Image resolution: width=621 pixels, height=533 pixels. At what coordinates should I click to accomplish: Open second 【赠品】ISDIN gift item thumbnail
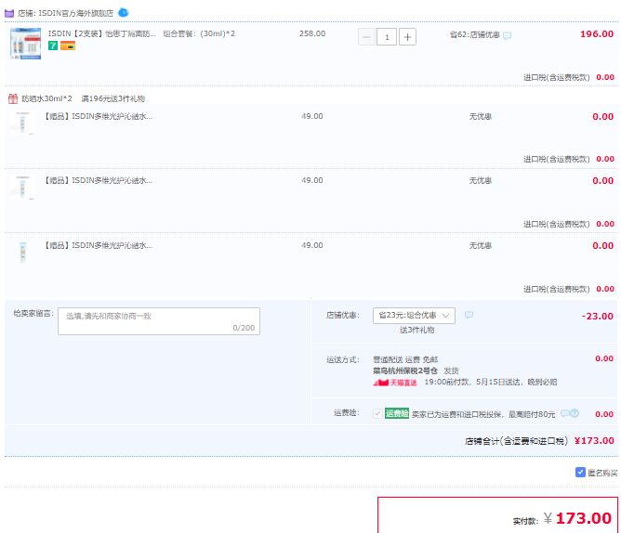coord(22,188)
